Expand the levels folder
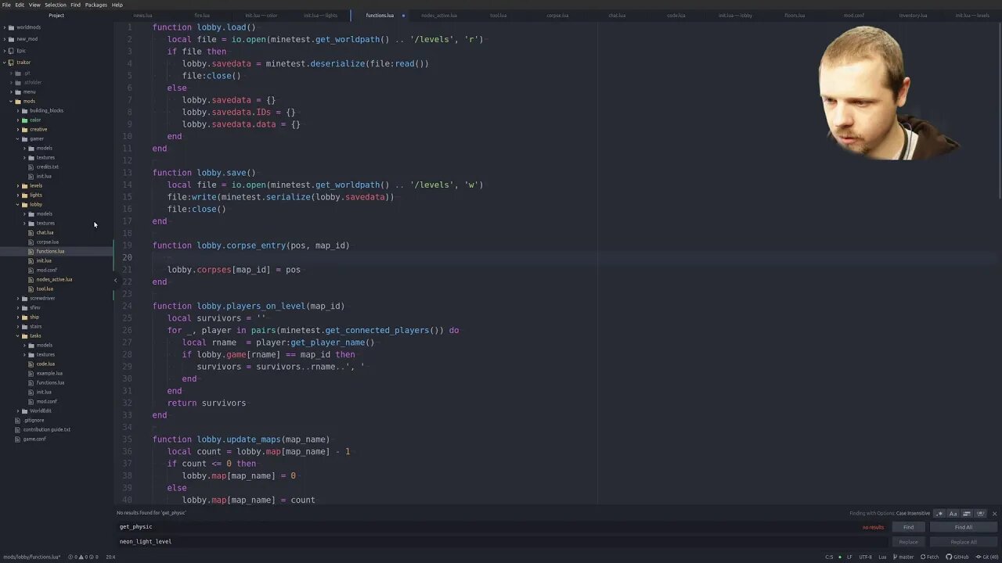 (18, 185)
